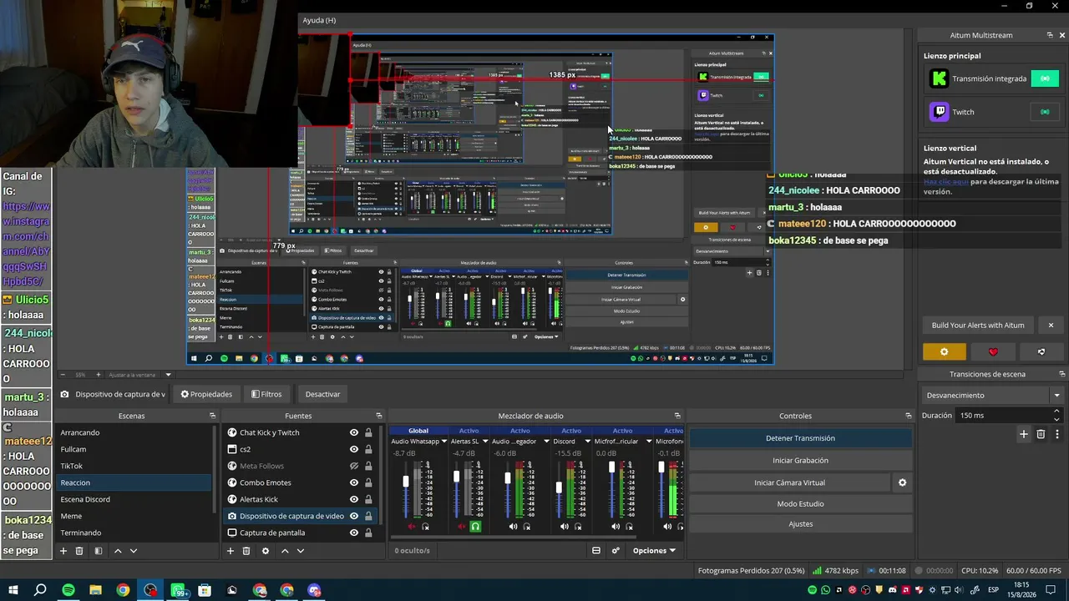
Task: Select the TikTok scene
Action: [x=134, y=466]
